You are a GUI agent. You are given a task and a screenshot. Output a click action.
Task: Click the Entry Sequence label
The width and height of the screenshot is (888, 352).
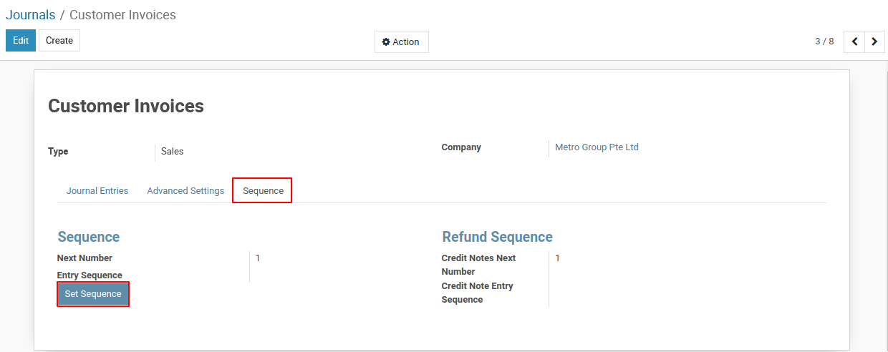(90, 275)
